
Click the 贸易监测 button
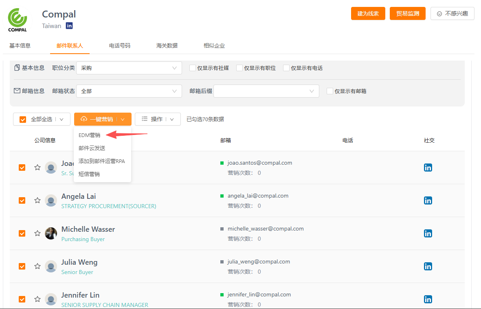tap(407, 13)
